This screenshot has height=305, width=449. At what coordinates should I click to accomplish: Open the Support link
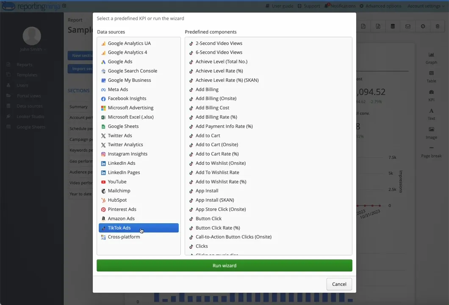(x=309, y=6)
